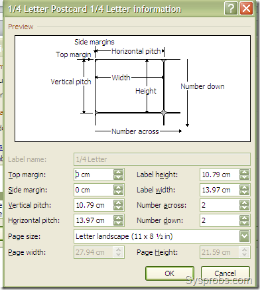The image size is (260, 290).
Task: Increase Number across with up arrow
Action: point(244,202)
